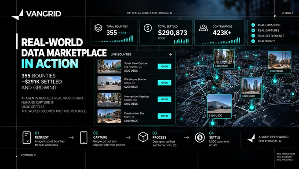Viewport: 299px width, 169px height.
Task: Click 'Dallas, TX' location text
Action: point(129,83)
